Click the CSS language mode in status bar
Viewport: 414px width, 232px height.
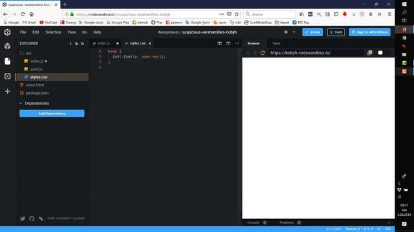point(387,229)
